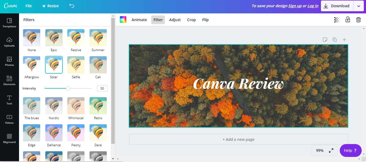The height and width of the screenshot is (162, 366).
Task: Open the transparency checkerboard icon
Action: pyautogui.click(x=337, y=20)
